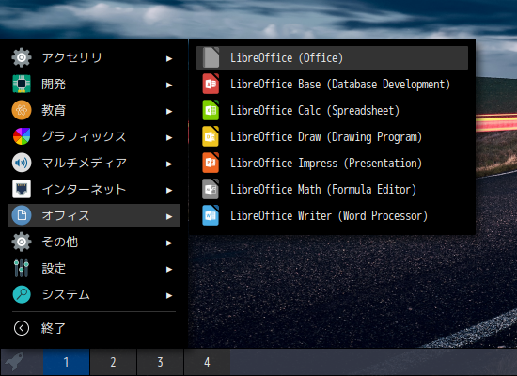The height and width of the screenshot is (376, 517).
Task: Click the マルチメディア speaker icon
Action: pos(22,163)
